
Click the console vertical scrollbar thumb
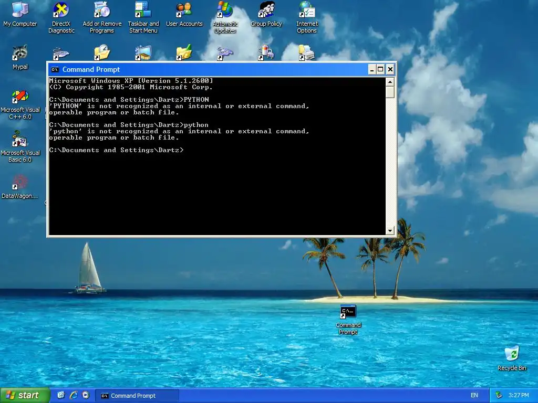pyautogui.click(x=389, y=92)
